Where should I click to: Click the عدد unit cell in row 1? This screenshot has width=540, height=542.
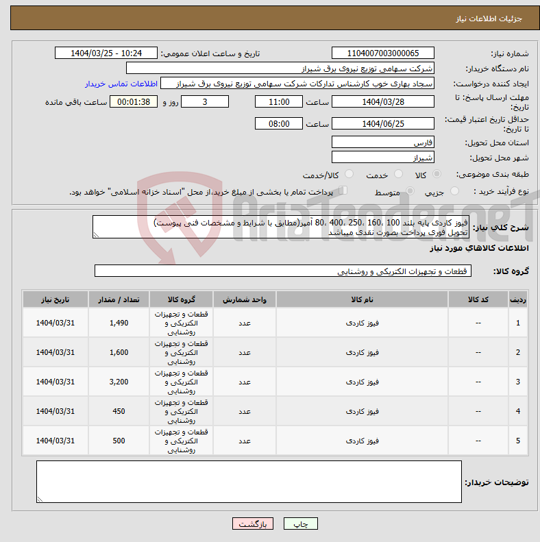[245, 323]
